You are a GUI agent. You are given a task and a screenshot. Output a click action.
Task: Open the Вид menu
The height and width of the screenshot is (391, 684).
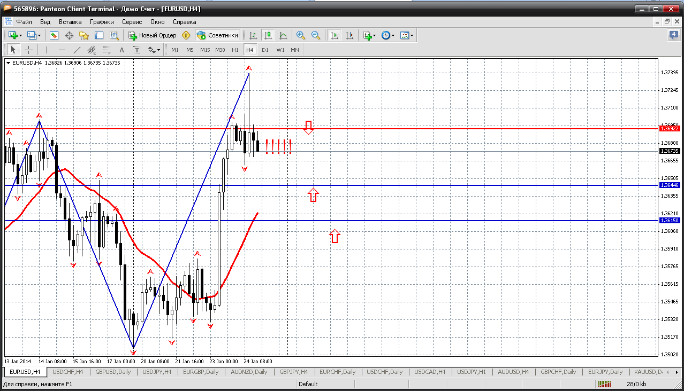tap(45, 22)
